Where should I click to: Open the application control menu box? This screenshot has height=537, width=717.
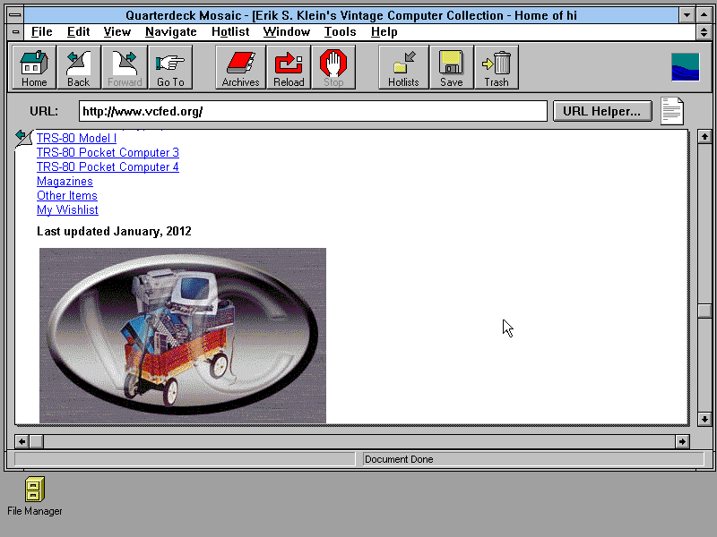(15, 15)
